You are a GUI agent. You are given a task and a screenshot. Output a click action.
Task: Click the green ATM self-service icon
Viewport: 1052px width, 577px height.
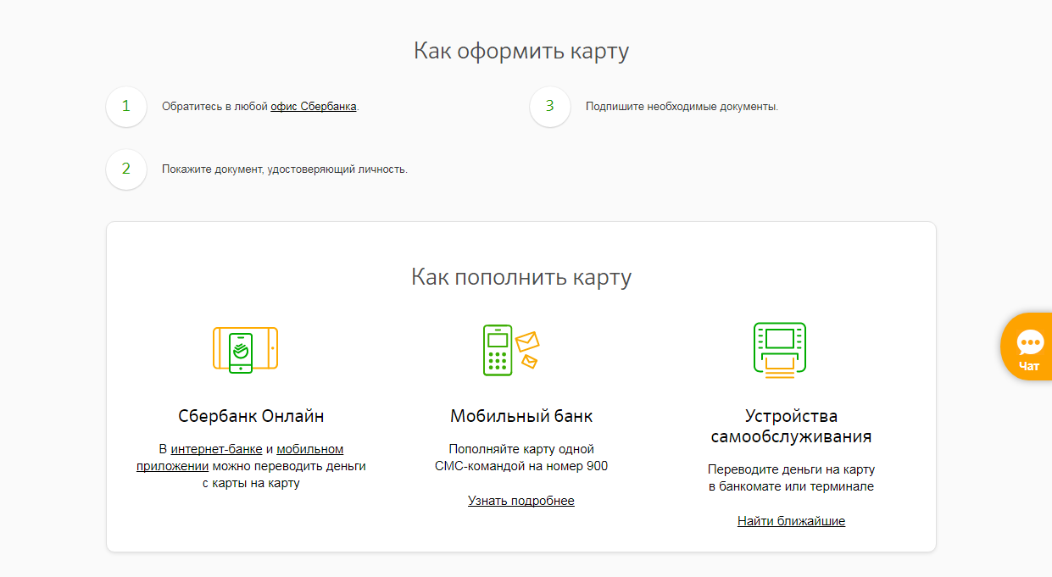[x=780, y=349]
